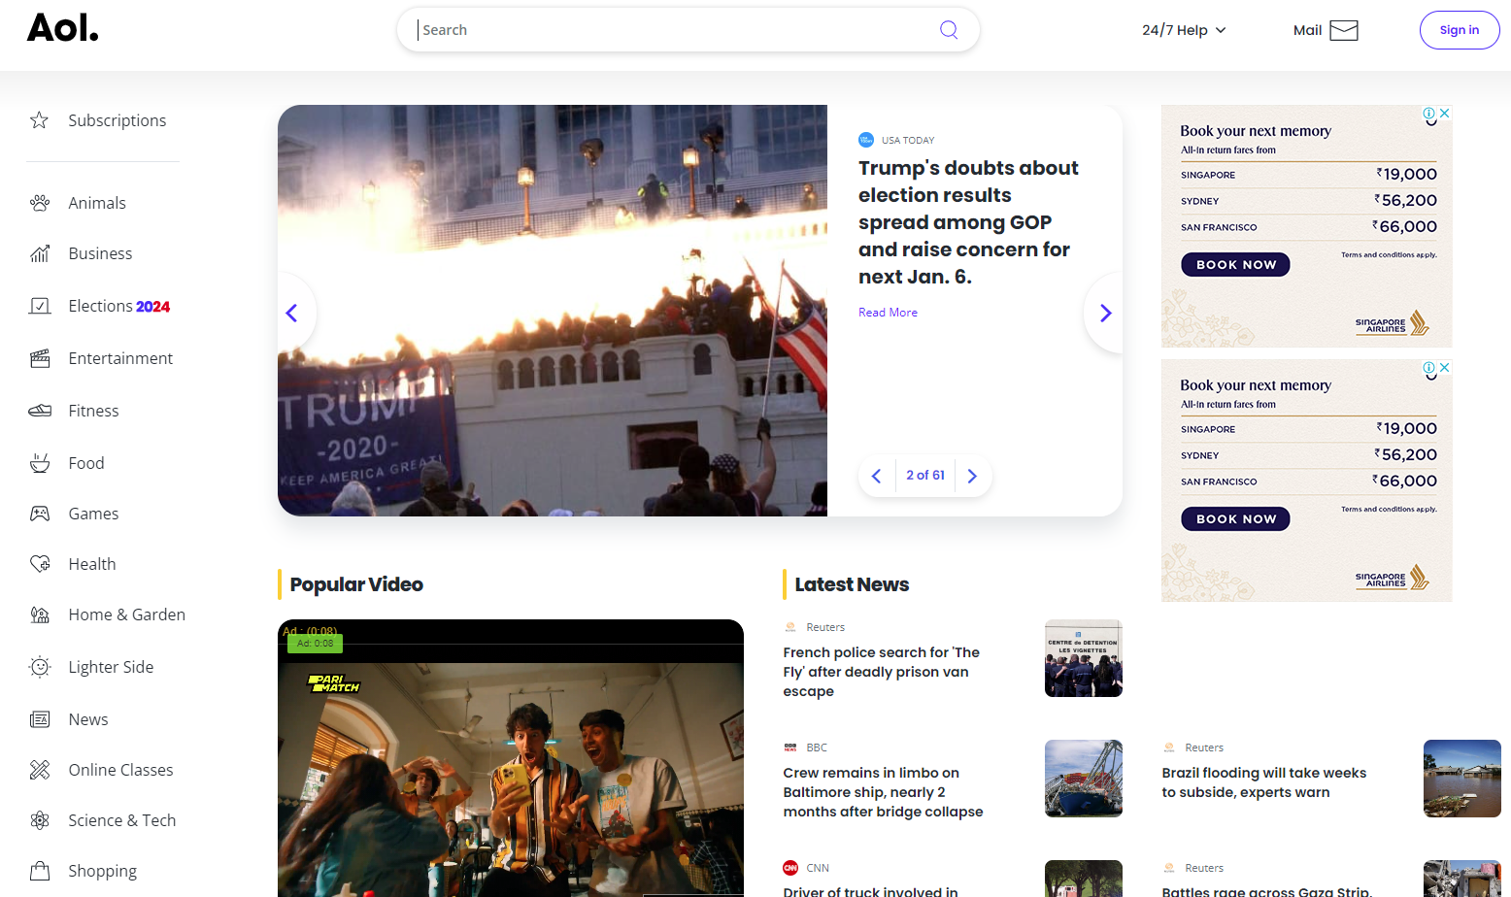
Task: Advance carousel with large right arrow
Action: pyautogui.click(x=1105, y=313)
